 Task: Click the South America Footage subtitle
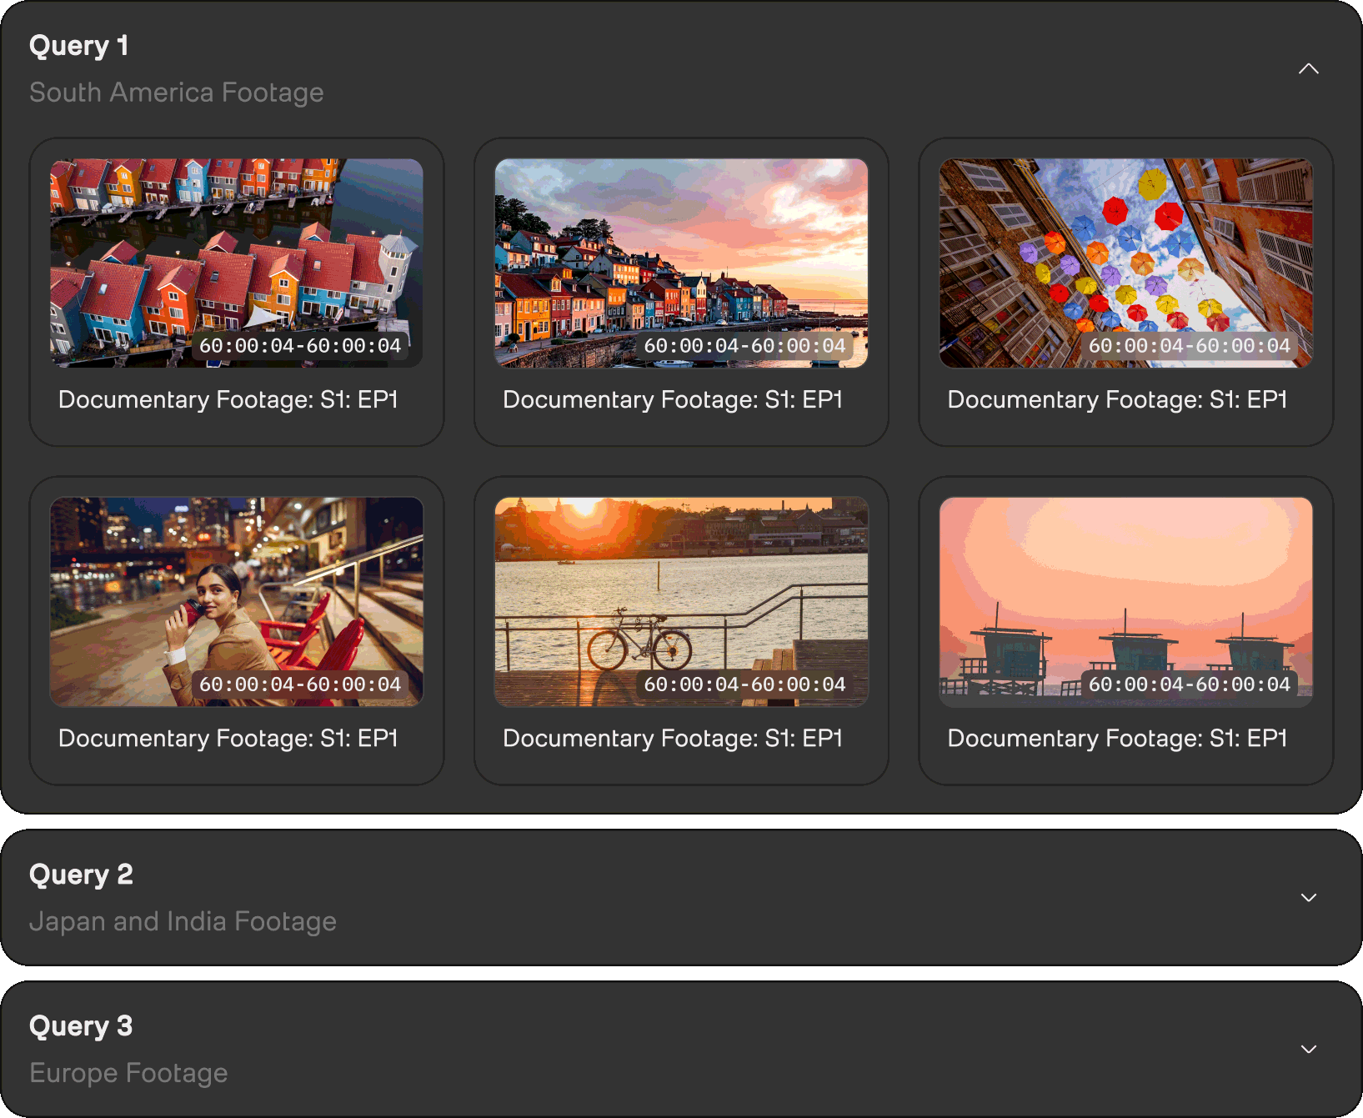point(177,93)
